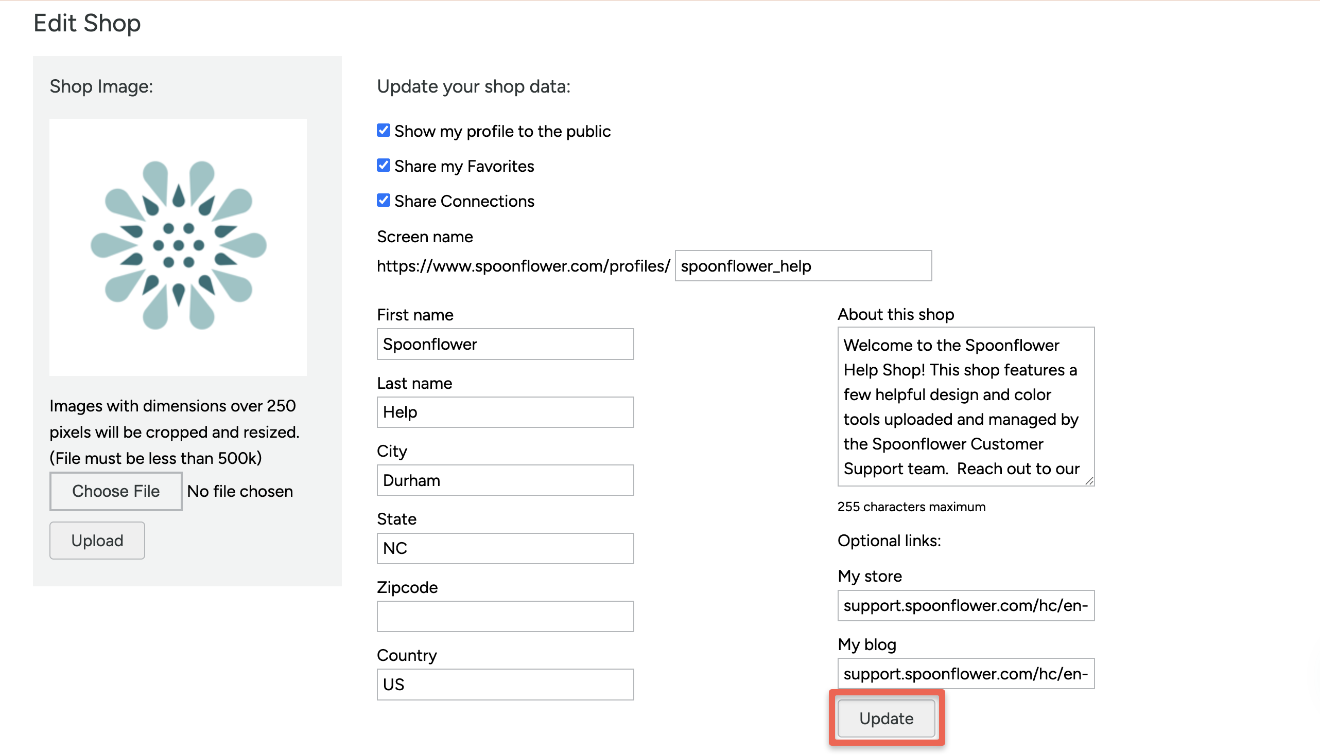The image size is (1320, 755).
Task: Toggle the 'Share my Favorites' checkbox
Action: [x=383, y=166]
